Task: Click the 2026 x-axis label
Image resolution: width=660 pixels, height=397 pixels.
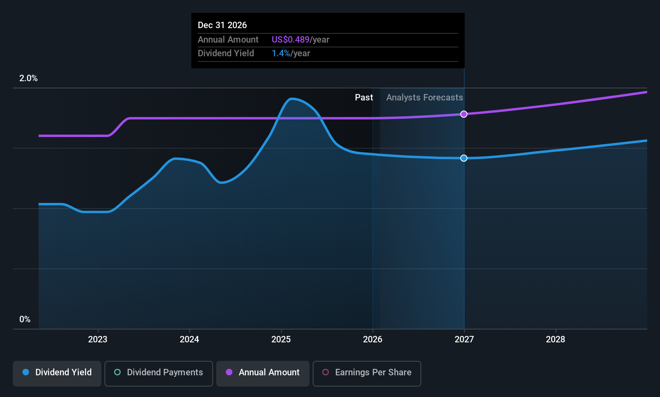Action: coord(373,340)
